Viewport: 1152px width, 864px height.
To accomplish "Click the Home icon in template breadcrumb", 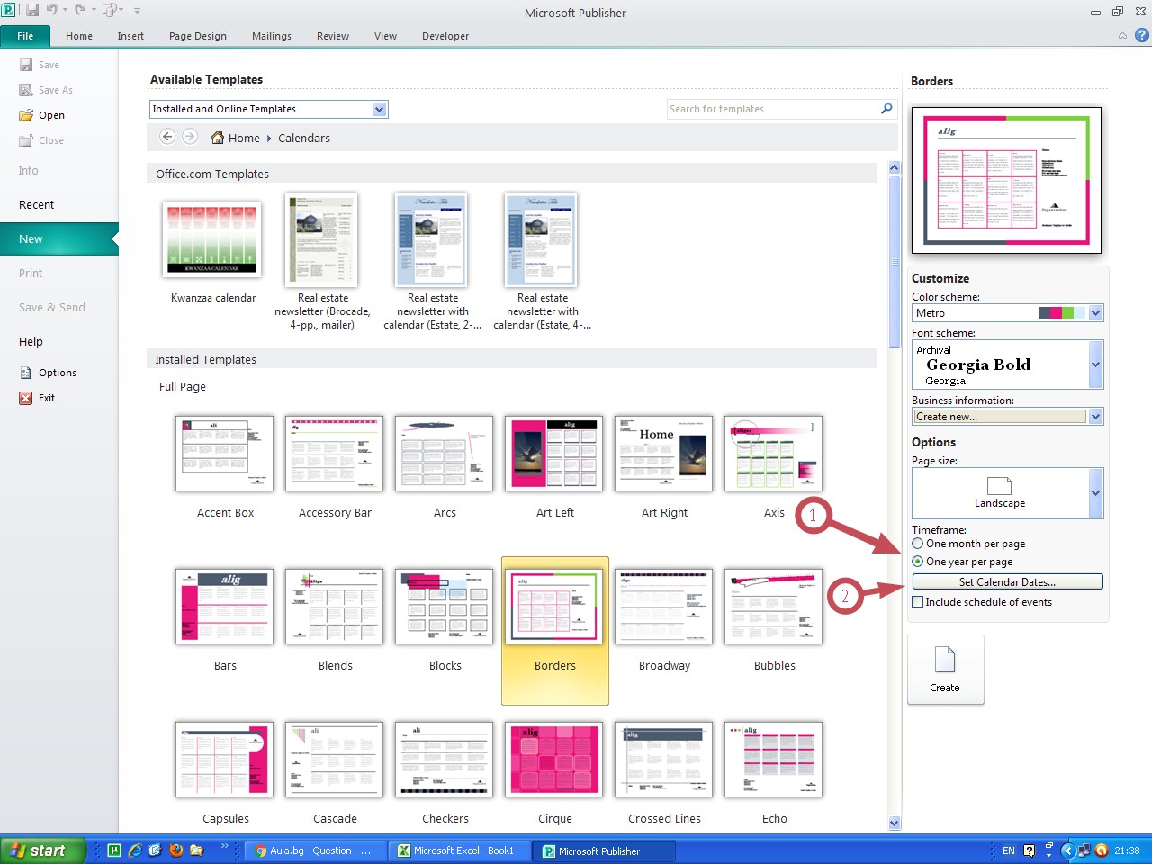I will click(x=218, y=138).
